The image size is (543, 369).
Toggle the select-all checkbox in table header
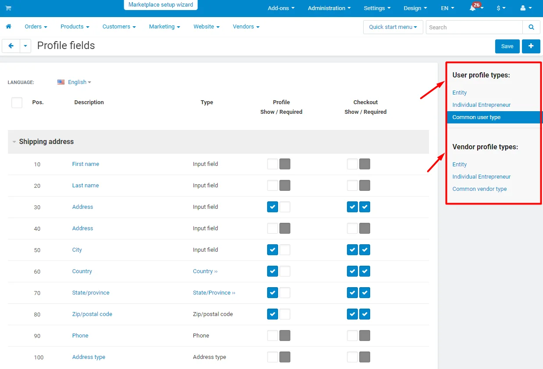[x=17, y=102]
